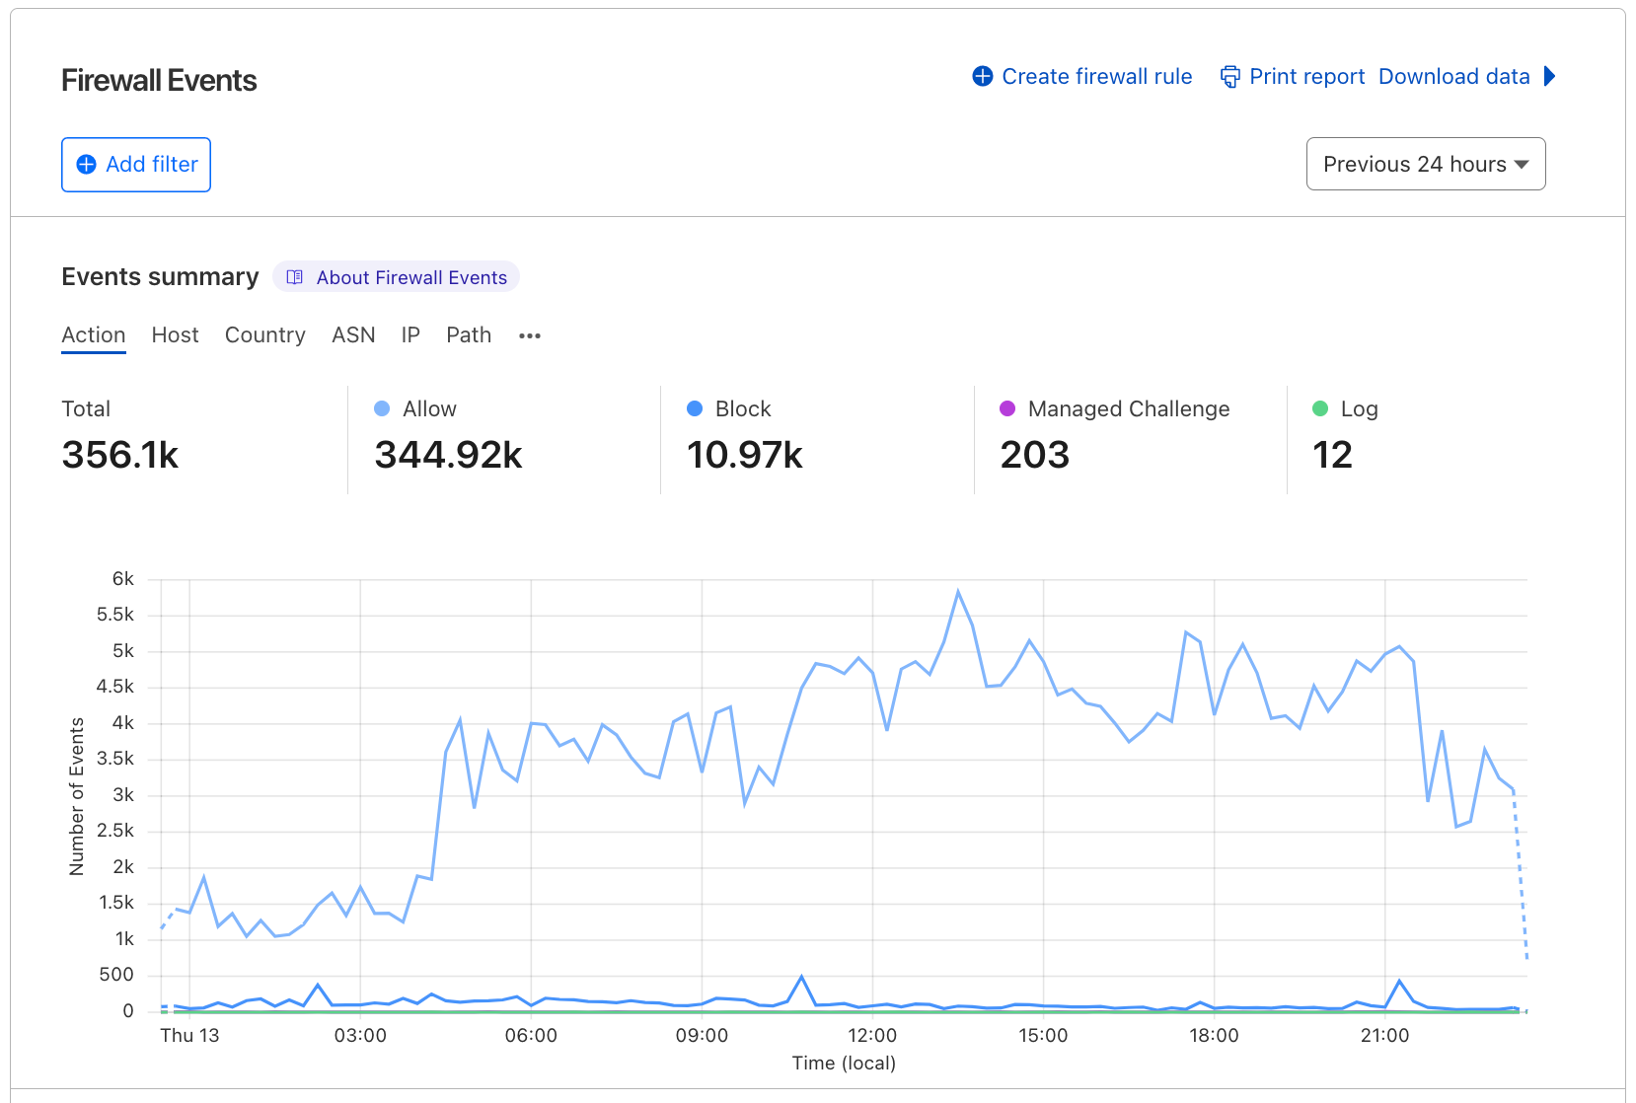Viewport: 1636px width, 1103px height.
Task: Click the 15:00 time axis label
Action: point(1043,1036)
